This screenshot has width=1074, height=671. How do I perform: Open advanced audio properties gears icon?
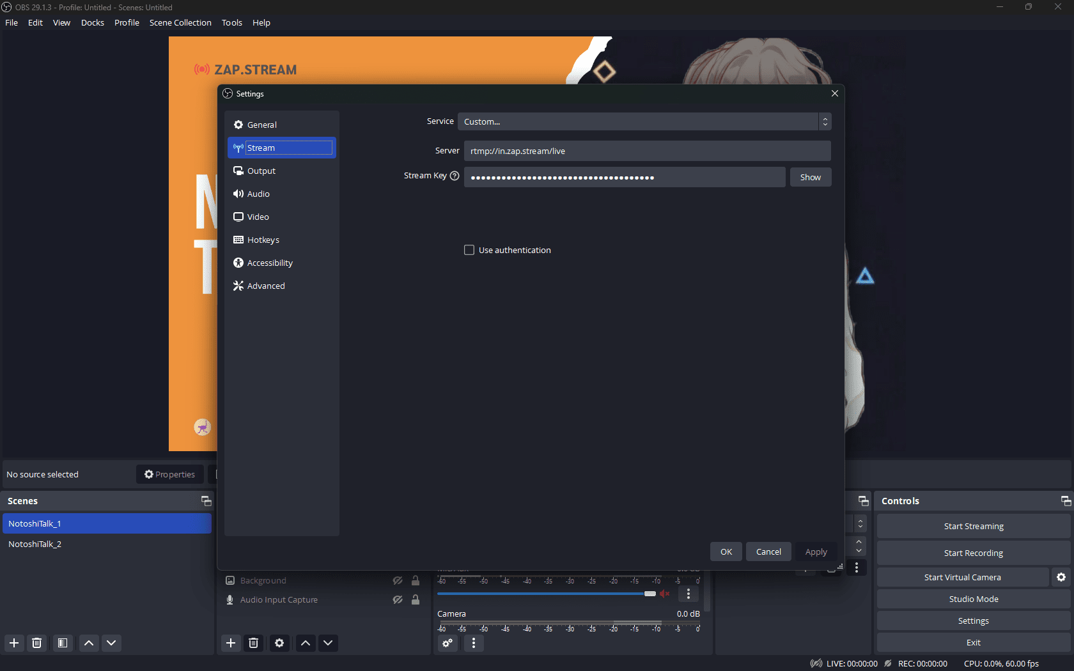(x=447, y=643)
